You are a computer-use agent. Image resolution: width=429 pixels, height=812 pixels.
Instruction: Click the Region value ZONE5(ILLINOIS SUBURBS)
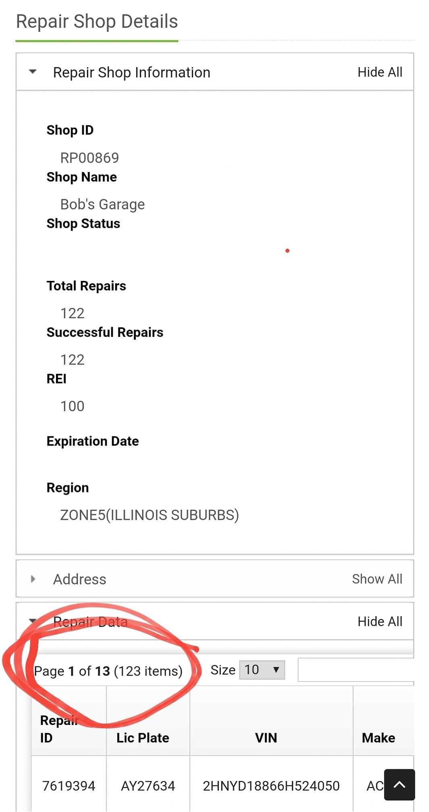click(149, 515)
